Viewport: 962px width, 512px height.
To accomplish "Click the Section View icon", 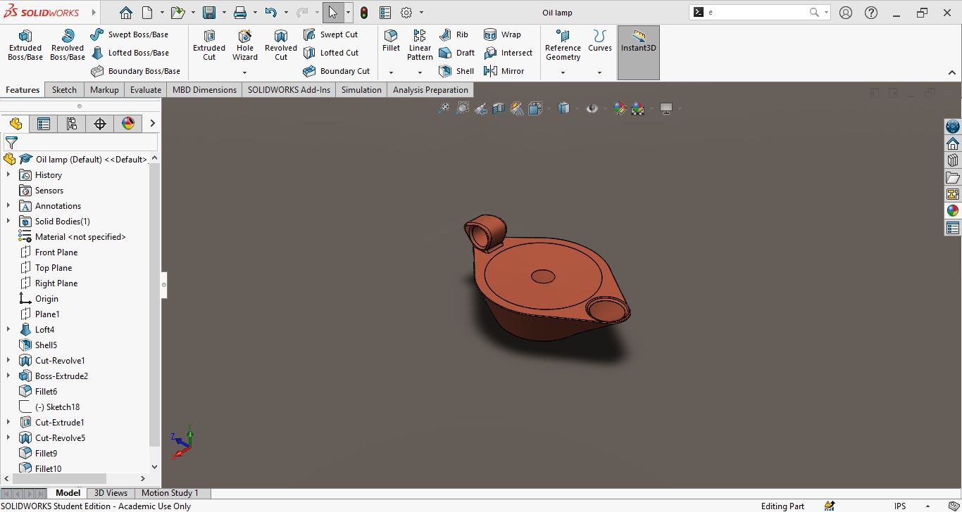I will click(499, 108).
